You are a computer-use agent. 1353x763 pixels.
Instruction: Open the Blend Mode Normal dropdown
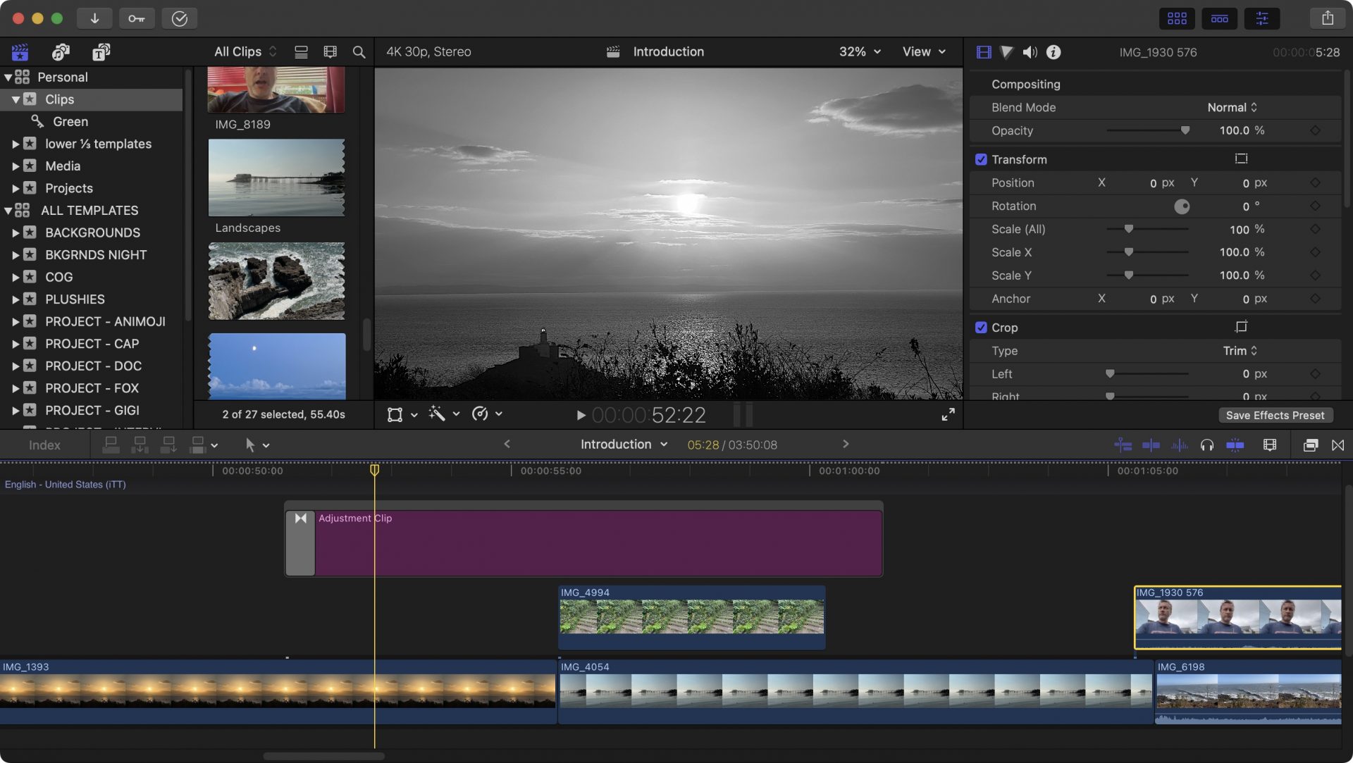click(1231, 107)
